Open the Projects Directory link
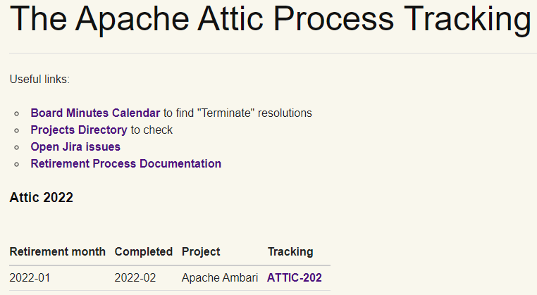 coord(79,130)
